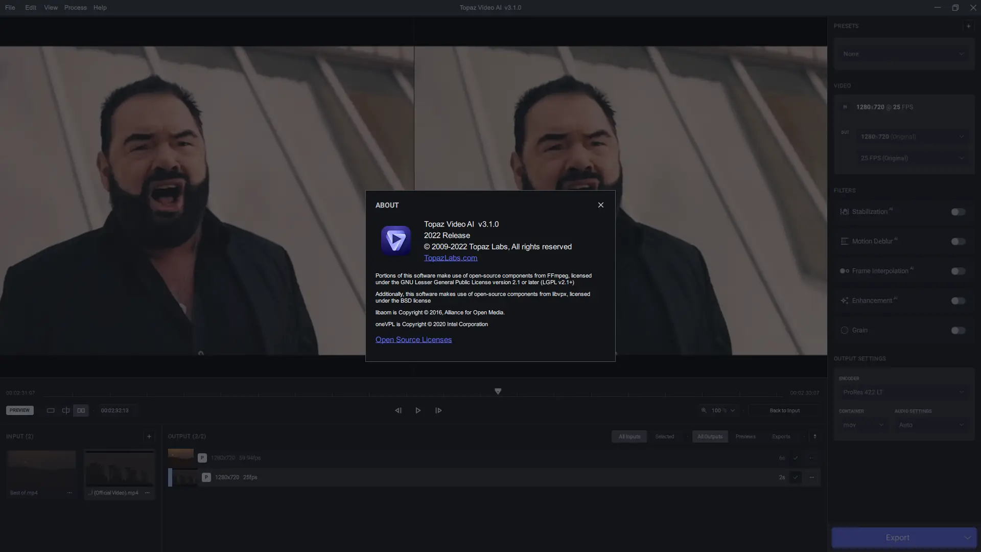Viewport: 981px width, 552px height.
Task: Close the About dialog
Action: coord(600,205)
